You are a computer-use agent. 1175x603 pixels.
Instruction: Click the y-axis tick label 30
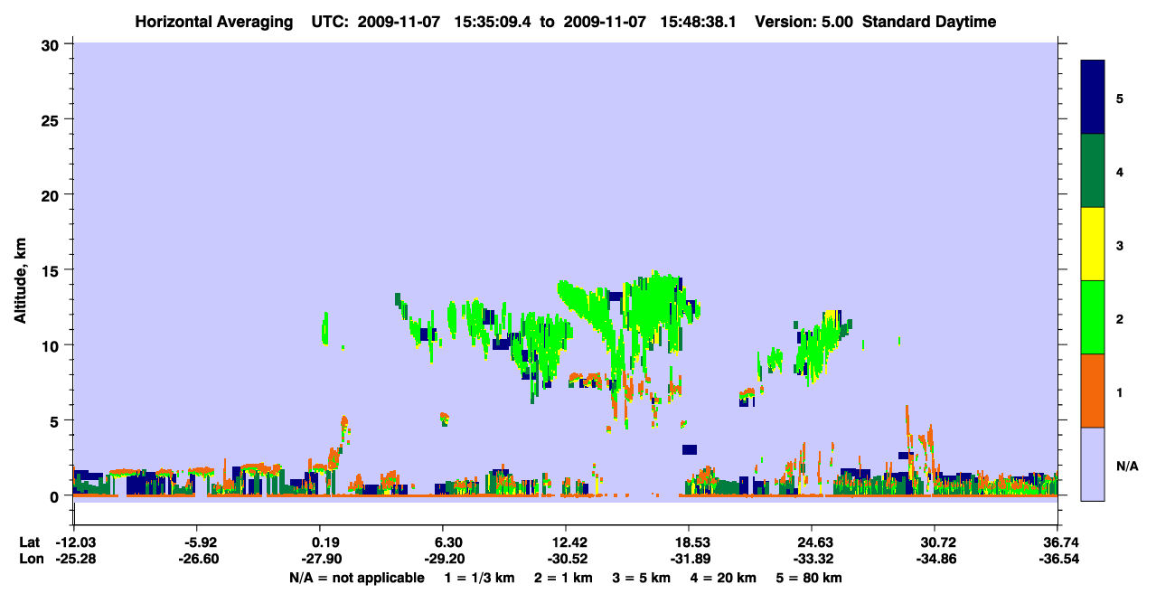pos(52,44)
